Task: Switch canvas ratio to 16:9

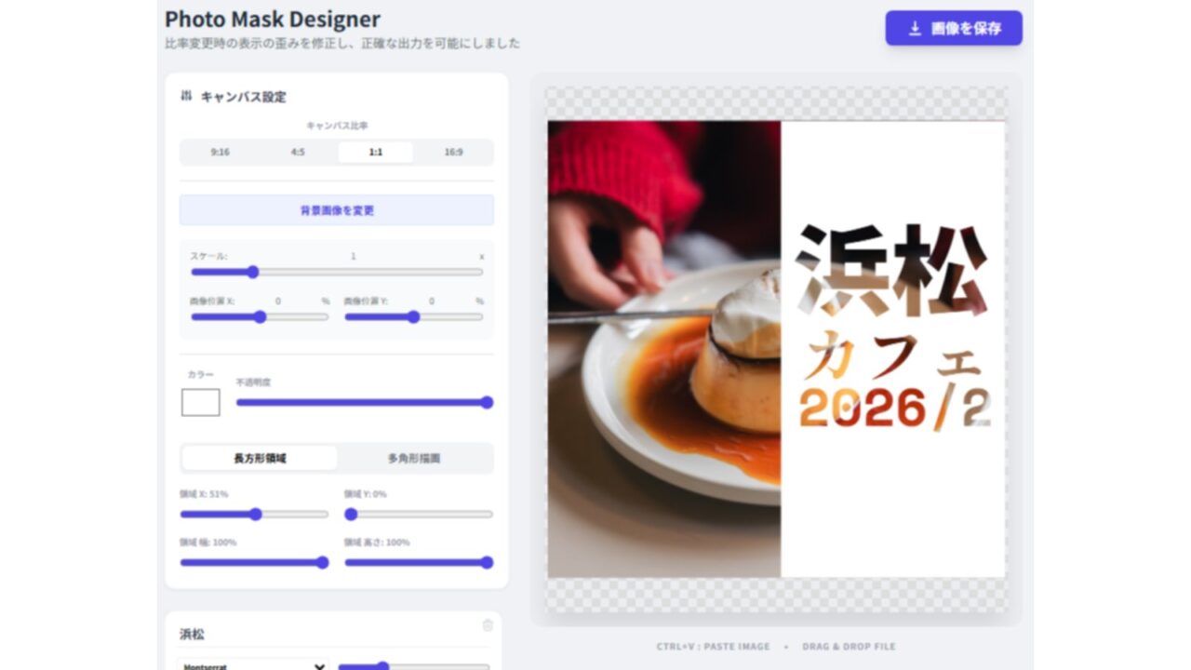Action: (453, 153)
